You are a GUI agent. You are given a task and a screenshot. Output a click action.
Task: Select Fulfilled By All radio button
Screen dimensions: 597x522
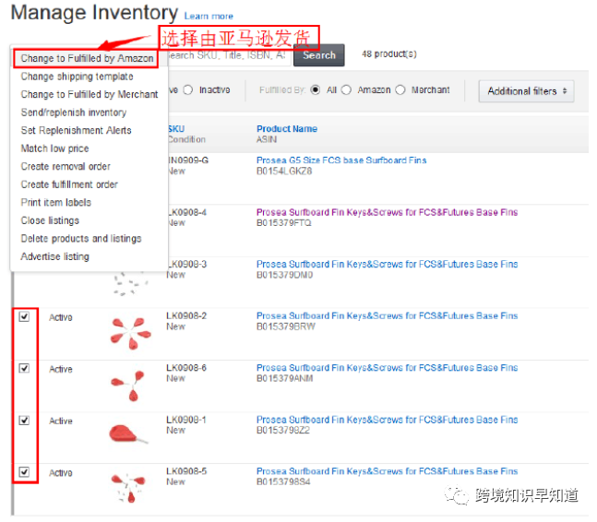tap(315, 89)
